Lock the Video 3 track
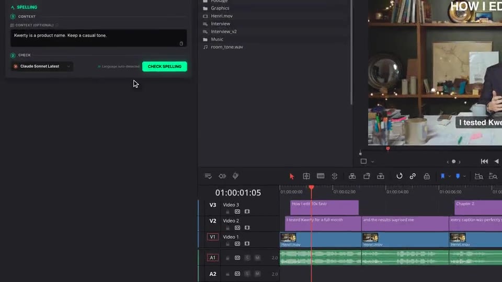This screenshot has width=502, height=282. point(227,211)
